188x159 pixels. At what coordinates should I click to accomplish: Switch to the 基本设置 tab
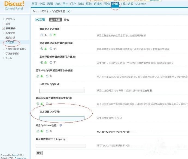(x=55, y=20)
